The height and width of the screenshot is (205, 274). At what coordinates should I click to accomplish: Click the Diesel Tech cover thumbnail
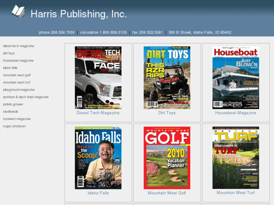pos(98,77)
